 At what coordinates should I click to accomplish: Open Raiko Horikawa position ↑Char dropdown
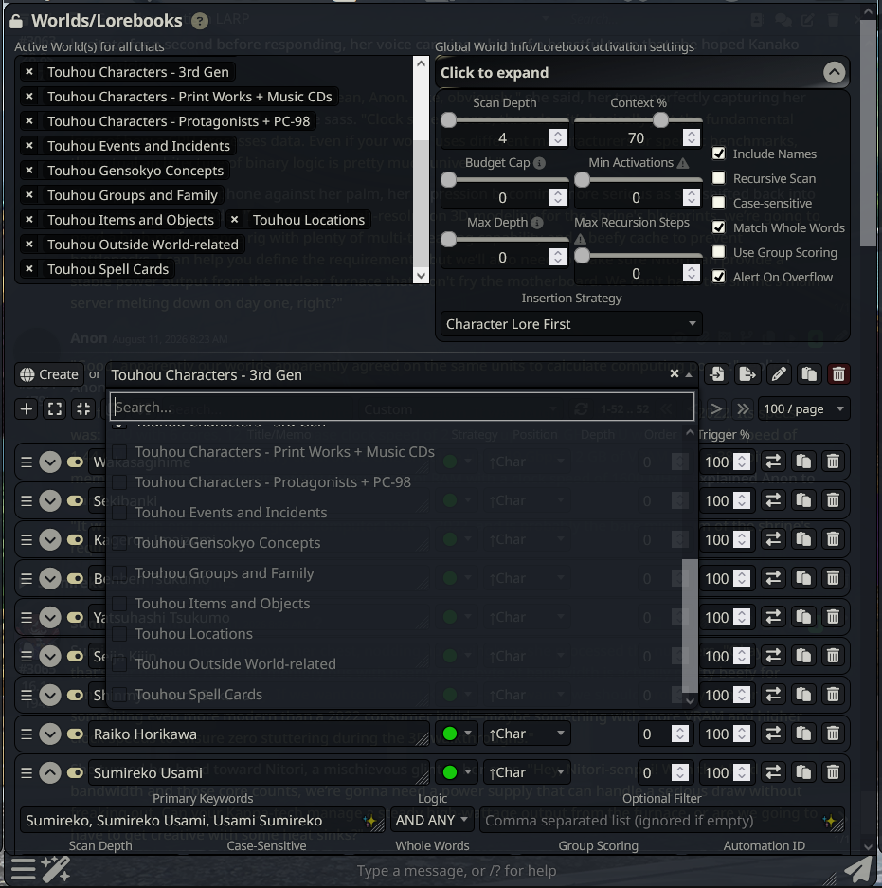[x=527, y=734]
